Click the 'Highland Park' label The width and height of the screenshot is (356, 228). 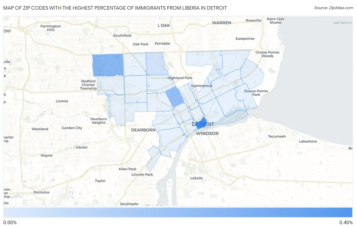[180, 78]
